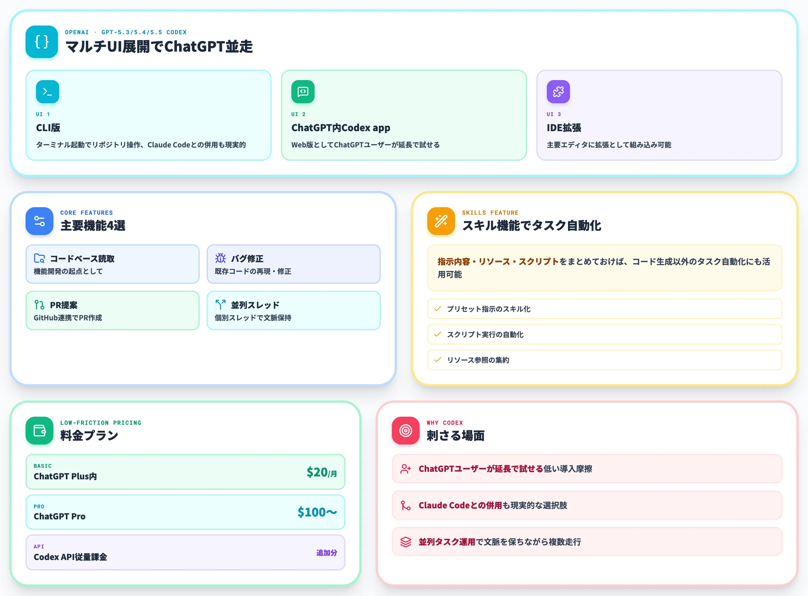The width and height of the screenshot is (808, 596).
Task: Click the WHY CODEX label
Action: click(x=445, y=422)
